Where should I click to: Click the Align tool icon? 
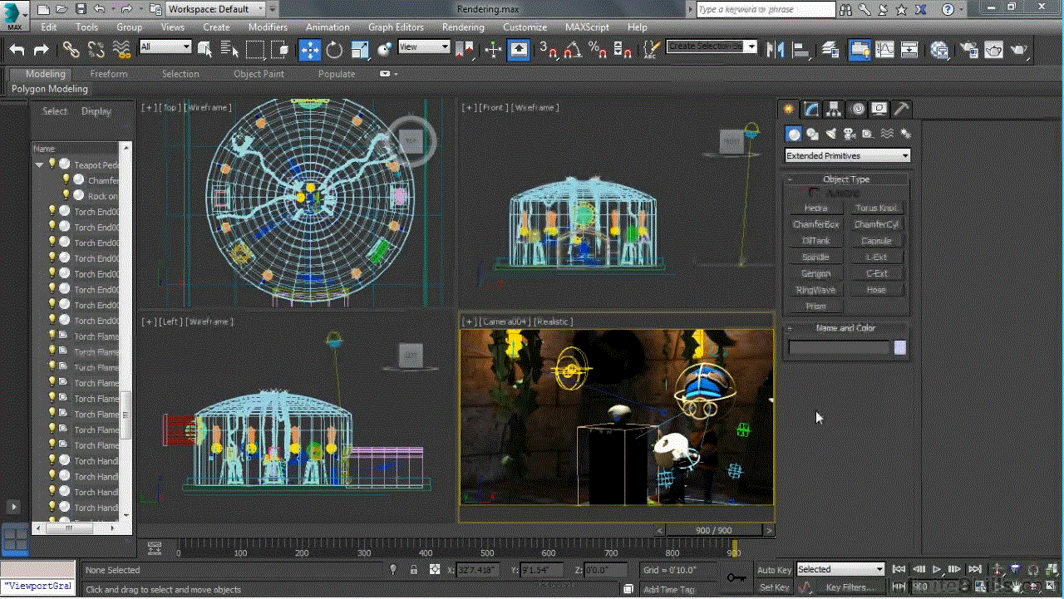click(801, 50)
